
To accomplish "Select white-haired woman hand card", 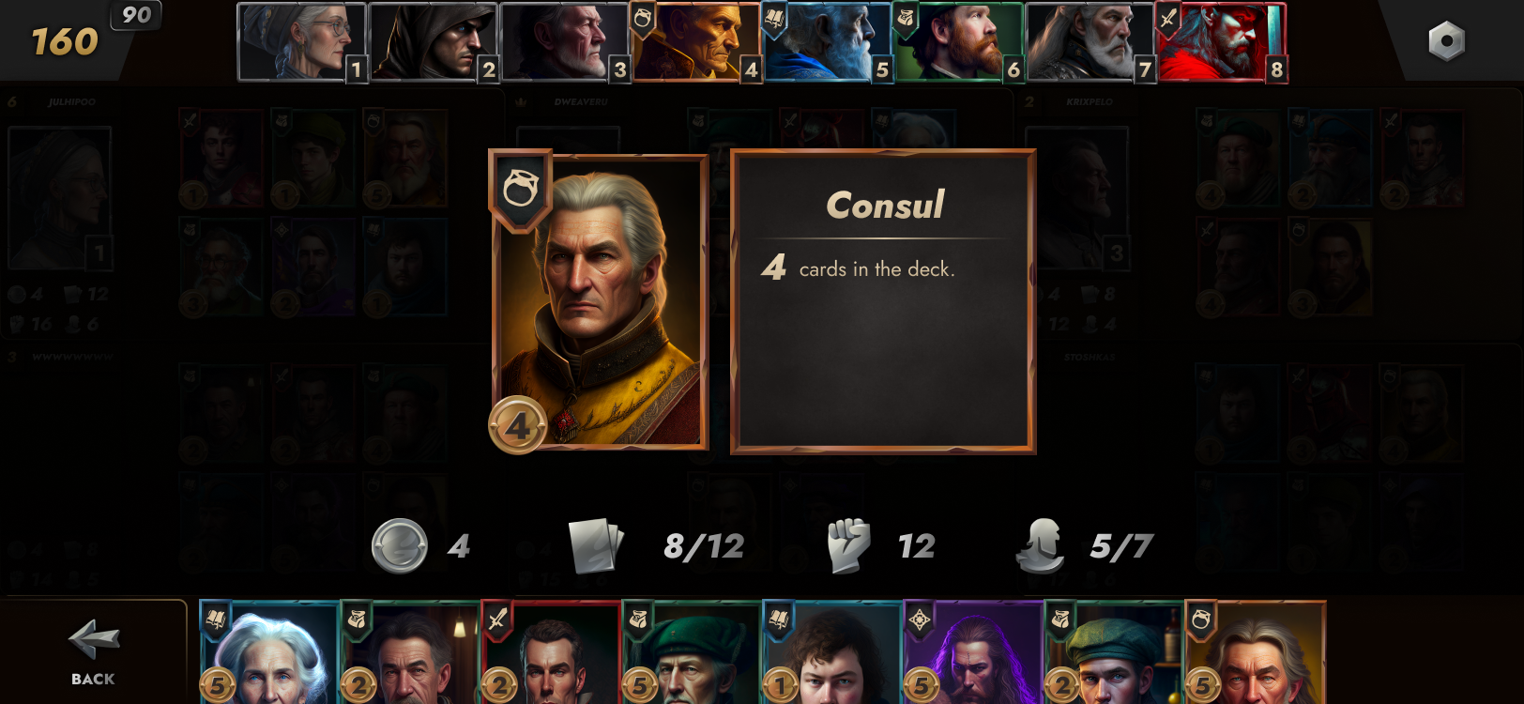I will [270, 653].
